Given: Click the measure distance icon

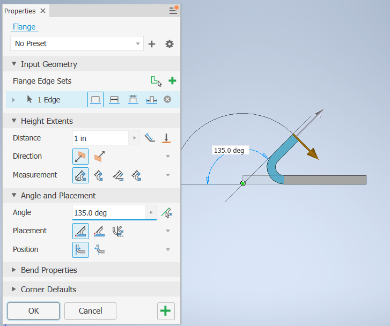Looking at the screenshot, I should [x=150, y=137].
